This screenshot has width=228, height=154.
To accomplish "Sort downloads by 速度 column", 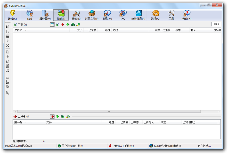I will tap(104, 30).
